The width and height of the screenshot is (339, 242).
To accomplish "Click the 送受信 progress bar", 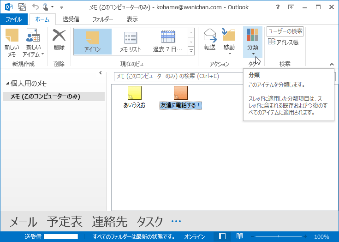I will (64, 236).
